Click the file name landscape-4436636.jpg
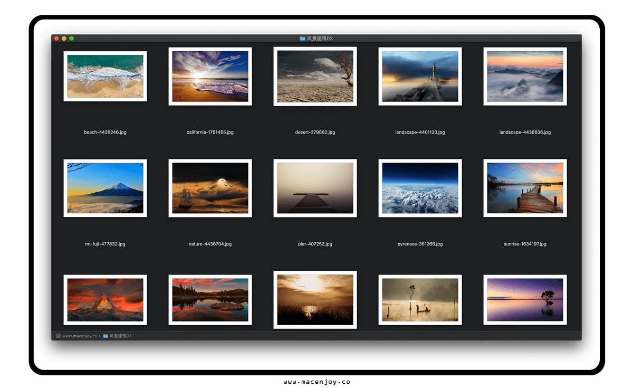Viewport: 633px width, 388px height. [x=525, y=132]
